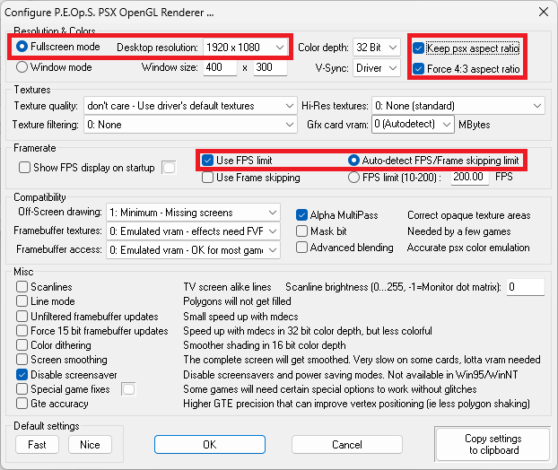Open Framebuffer textures dropdown
Image resolution: width=558 pixels, height=470 pixels.
click(x=193, y=231)
